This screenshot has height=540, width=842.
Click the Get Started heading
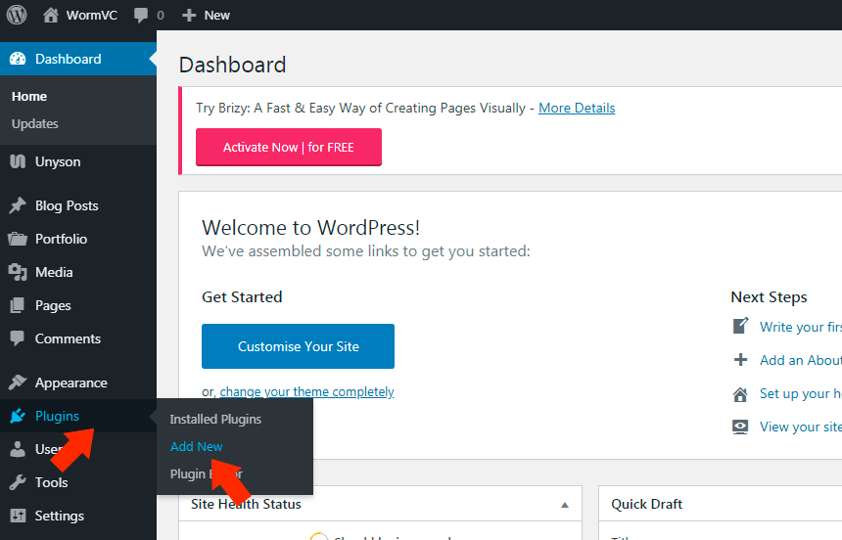pyautogui.click(x=242, y=296)
